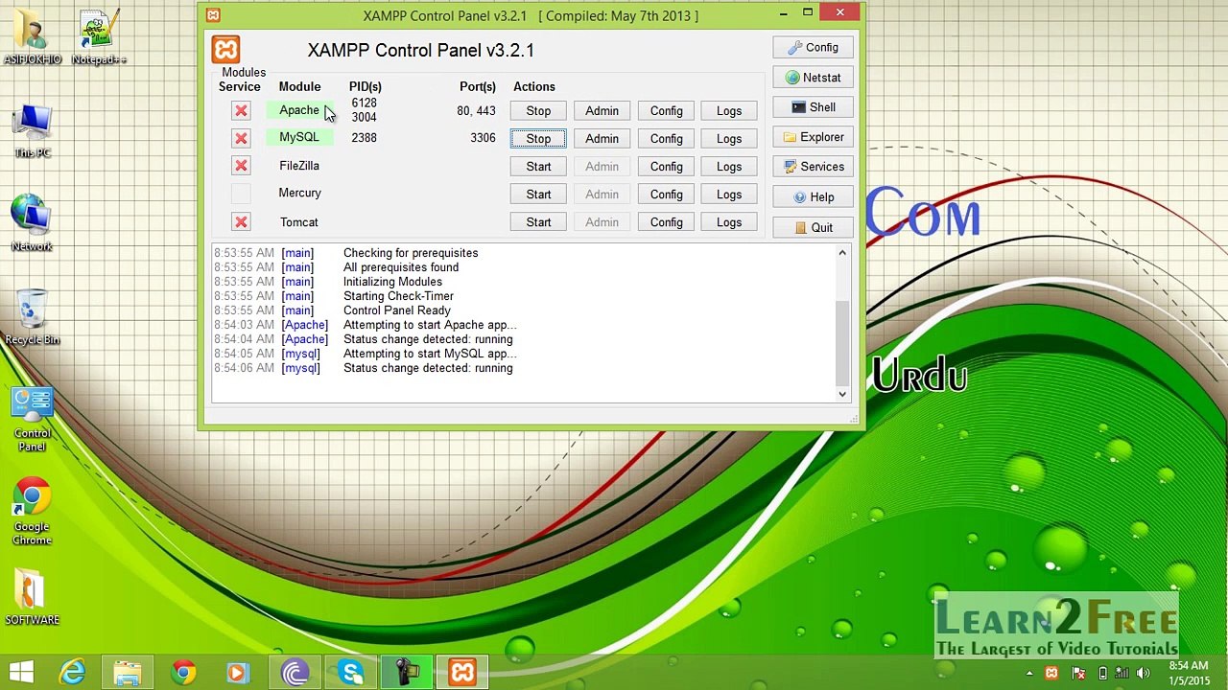Open Skype from the taskbar
The height and width of the screenshot is (690, 1228).
click(351, 673)
